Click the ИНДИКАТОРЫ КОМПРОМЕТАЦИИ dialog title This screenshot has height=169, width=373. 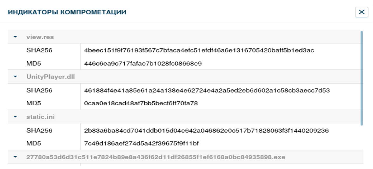[67, 12]
